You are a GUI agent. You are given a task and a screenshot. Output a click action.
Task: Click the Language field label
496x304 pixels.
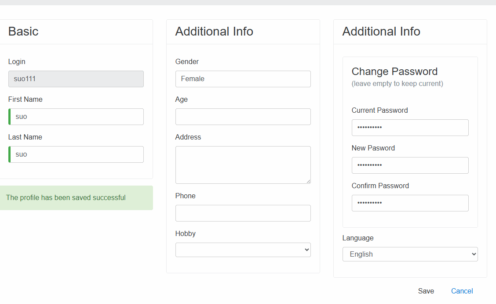coord(358,238)
